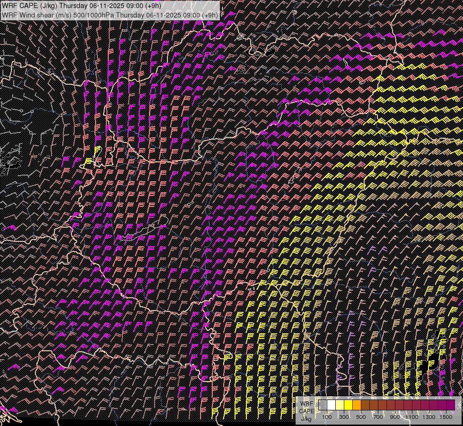463x426 pixels.
Task: Pick the pale yellow CAPE legend swatch
Action: coord(340,405)
